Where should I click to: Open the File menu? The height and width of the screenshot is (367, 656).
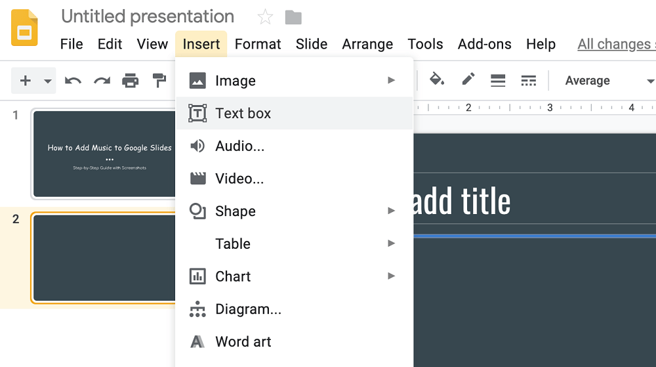[72, 44]
